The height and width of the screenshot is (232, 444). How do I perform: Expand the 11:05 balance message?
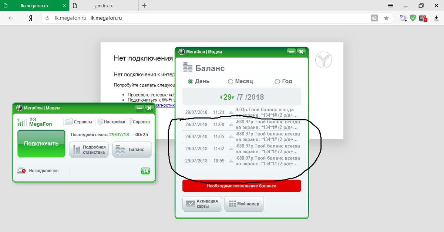[x=231, y=137]
